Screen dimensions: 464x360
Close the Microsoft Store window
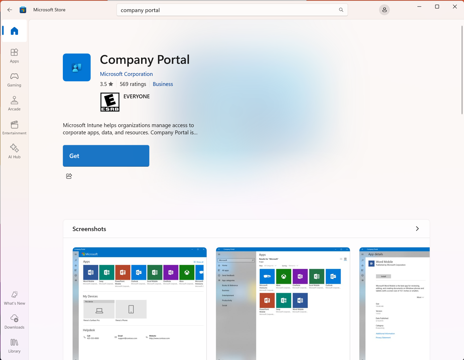[x=455, y=7]
